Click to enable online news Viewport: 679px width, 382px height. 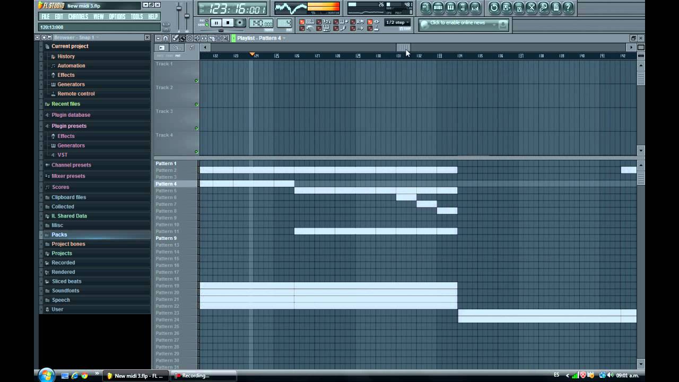457,23
